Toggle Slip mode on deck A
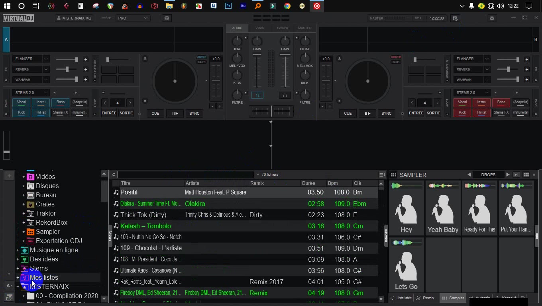 click(201, 62)
